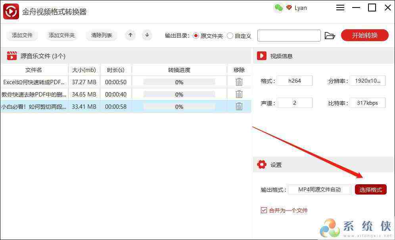Click the 视频信息 panel title
This screenshot has height=240, width=395.
(281, 56)
